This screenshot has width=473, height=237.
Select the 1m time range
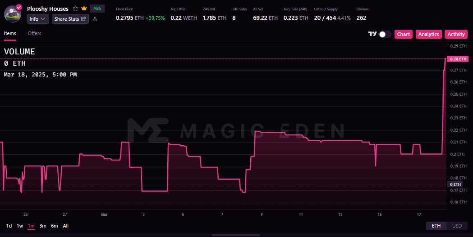tap(31, 226)
